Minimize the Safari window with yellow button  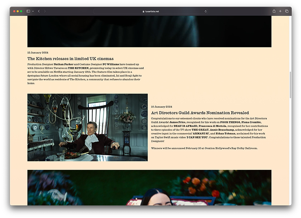point(18,11)
